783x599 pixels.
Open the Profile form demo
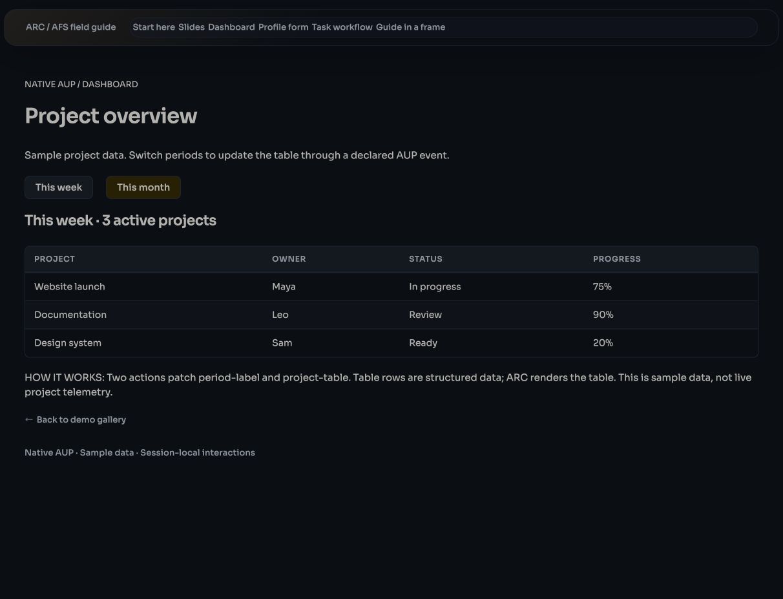[x=283, y=27]
